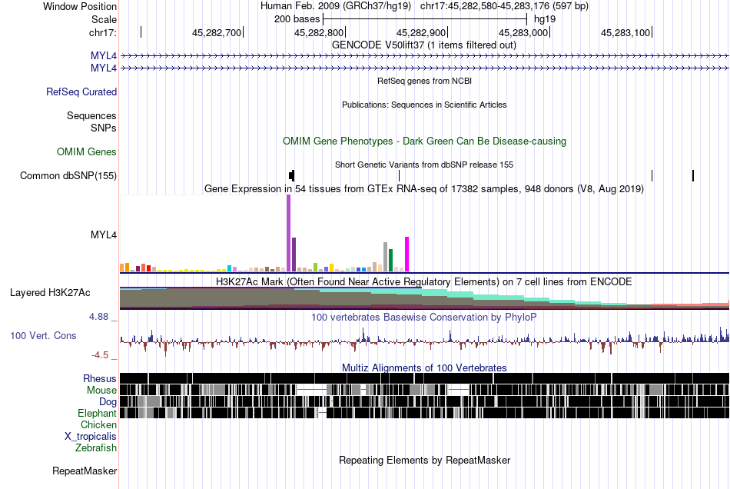Select the Sequences track label
The image size is (730, 489).
point(91,115)
